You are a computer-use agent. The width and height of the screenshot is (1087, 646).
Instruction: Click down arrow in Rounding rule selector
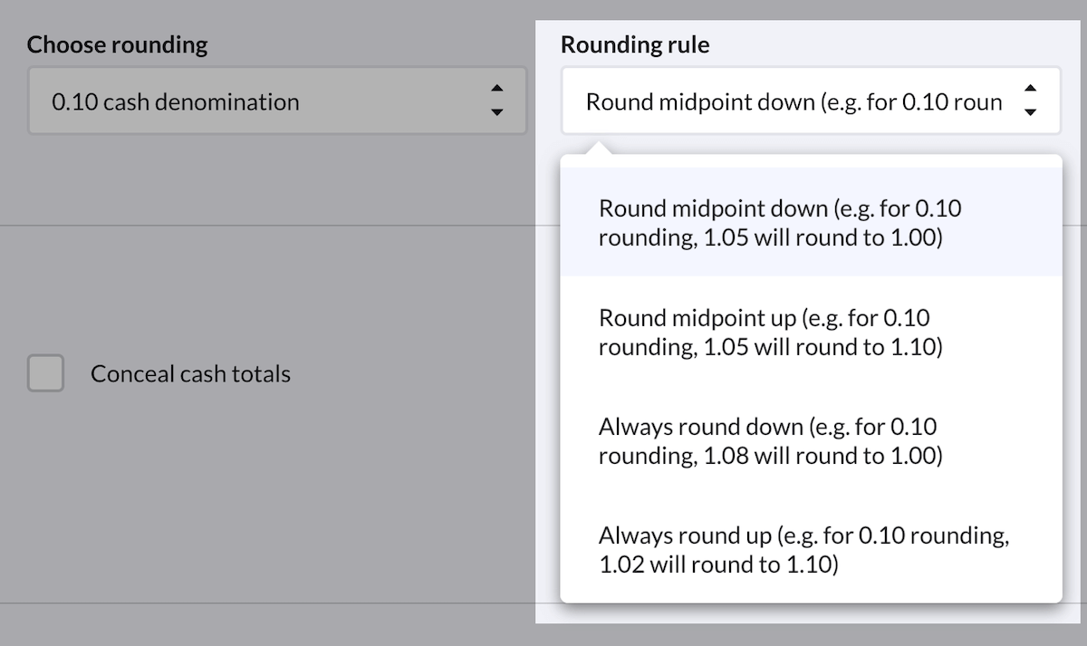[1030, 112]
